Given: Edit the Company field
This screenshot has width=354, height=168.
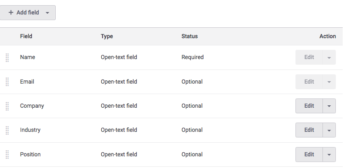Looking at the screenshot, I should 309,106.
